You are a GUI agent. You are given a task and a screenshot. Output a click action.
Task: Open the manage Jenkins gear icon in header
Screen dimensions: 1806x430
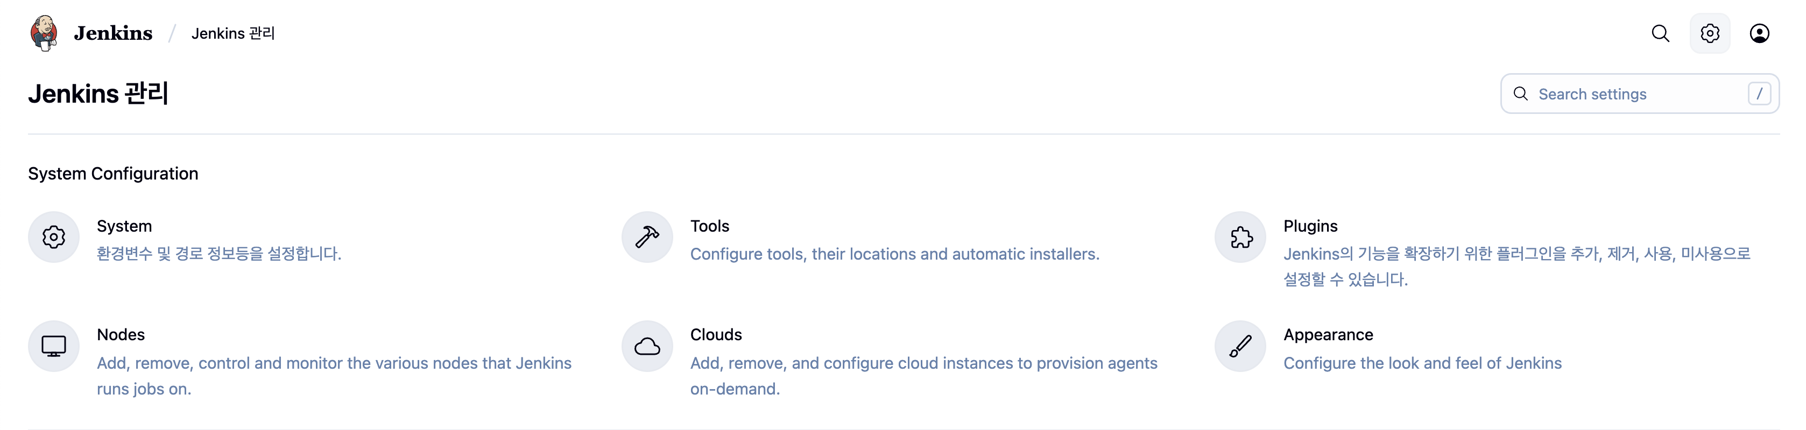[1710, 34]
